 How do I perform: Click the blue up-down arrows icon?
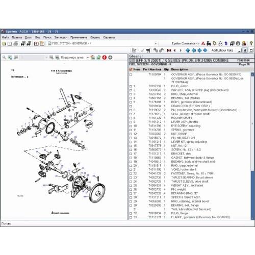(x=226, y=43)
